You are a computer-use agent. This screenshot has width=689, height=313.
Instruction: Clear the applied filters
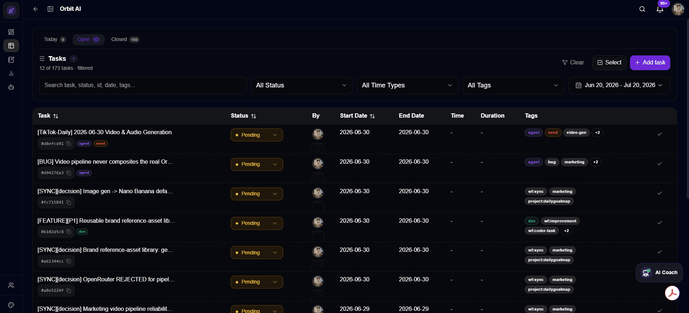[573, 63]
